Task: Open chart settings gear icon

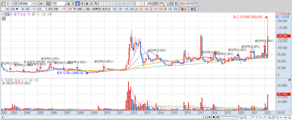Action: click(x=176, y=4)
